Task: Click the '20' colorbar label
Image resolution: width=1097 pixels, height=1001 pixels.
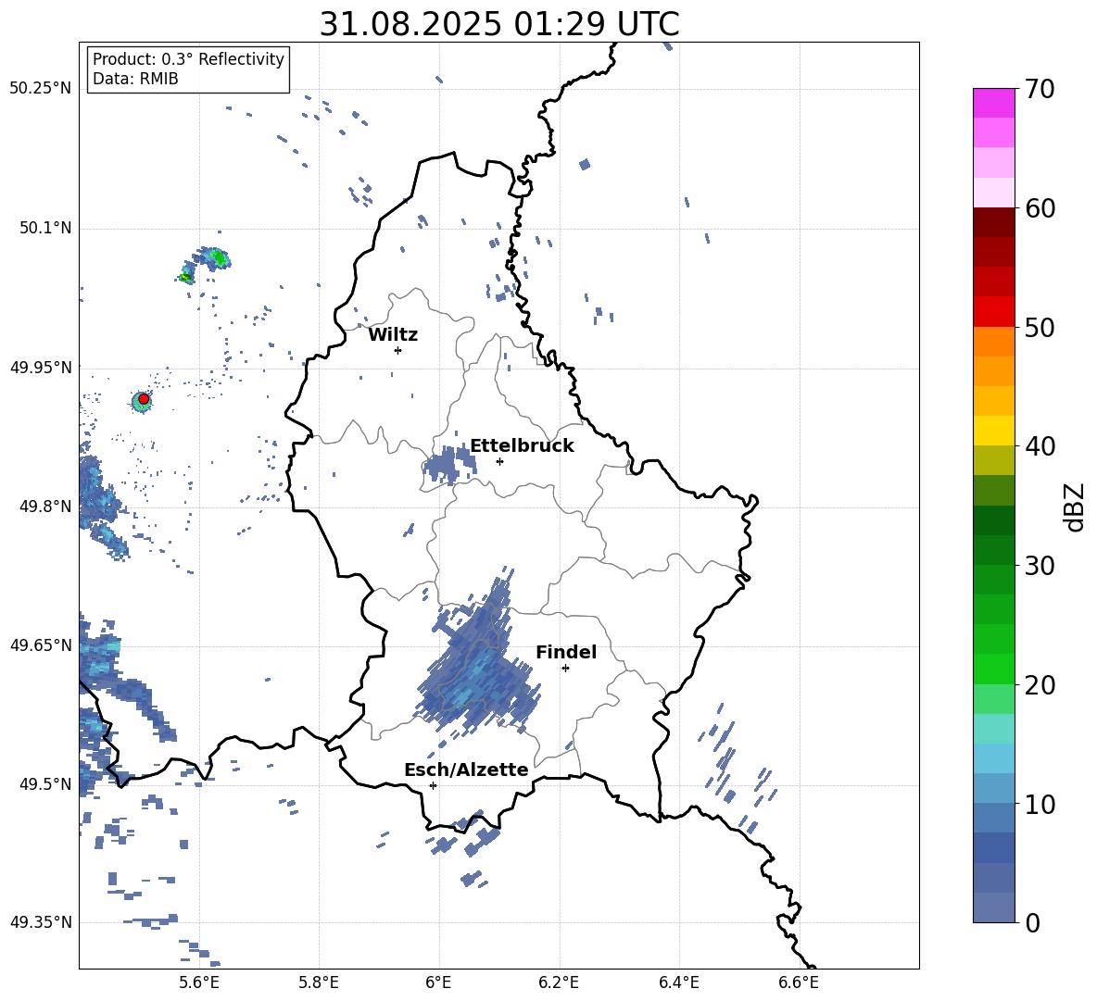Action: pyautogui.click(x=1040, y=684)
